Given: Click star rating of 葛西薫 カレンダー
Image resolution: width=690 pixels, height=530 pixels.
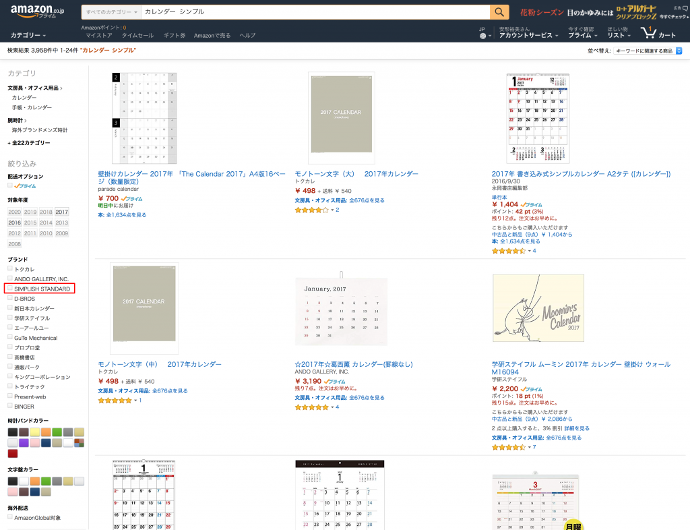Looking at the screenshot, I should pos(311,408).
